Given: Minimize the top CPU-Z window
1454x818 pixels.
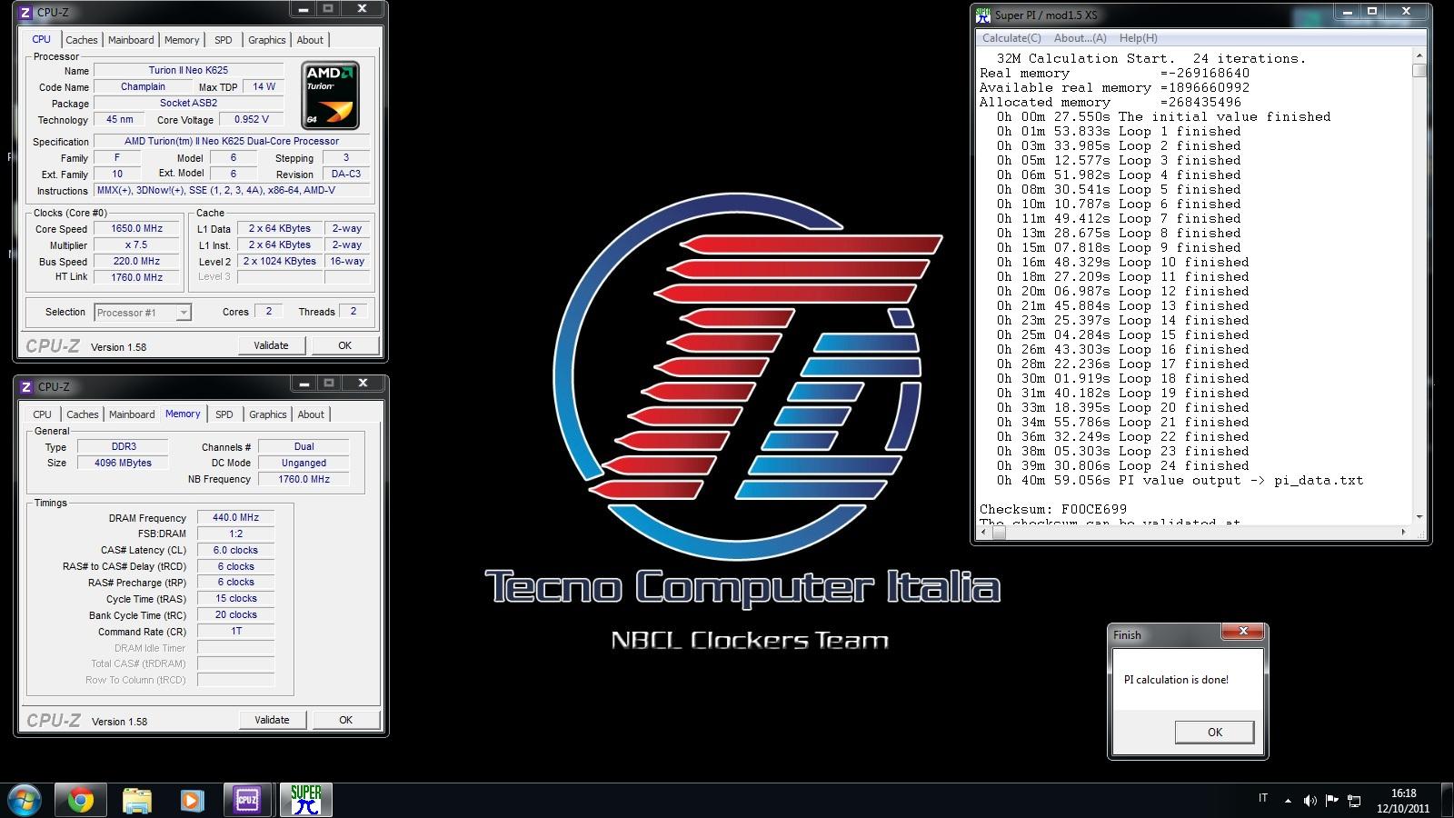Looking at the screenshot, I should [x=304, y=9].
